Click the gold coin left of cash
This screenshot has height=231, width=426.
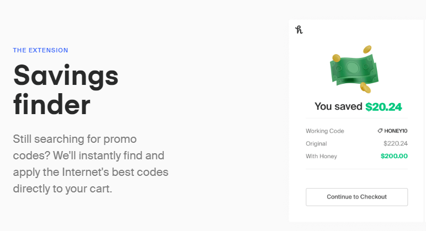(x=336, y=58)
